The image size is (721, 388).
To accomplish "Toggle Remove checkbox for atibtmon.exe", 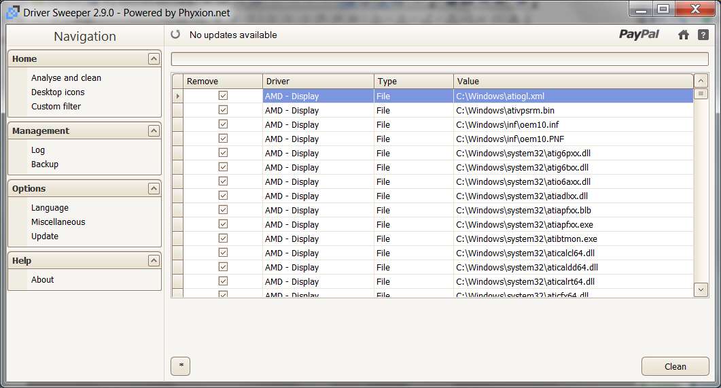I will pos(223,238).
